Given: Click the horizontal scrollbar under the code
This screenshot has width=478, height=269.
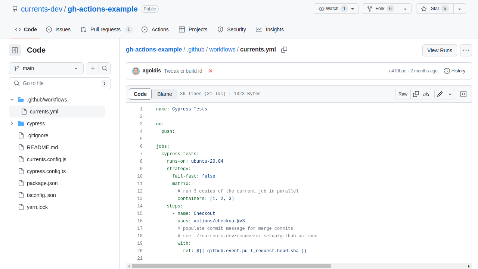Looking at the screenshot, I should click(232, 266).
